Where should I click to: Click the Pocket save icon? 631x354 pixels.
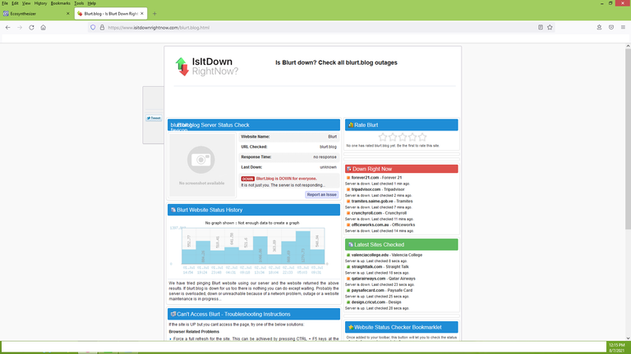click(611, 27)
